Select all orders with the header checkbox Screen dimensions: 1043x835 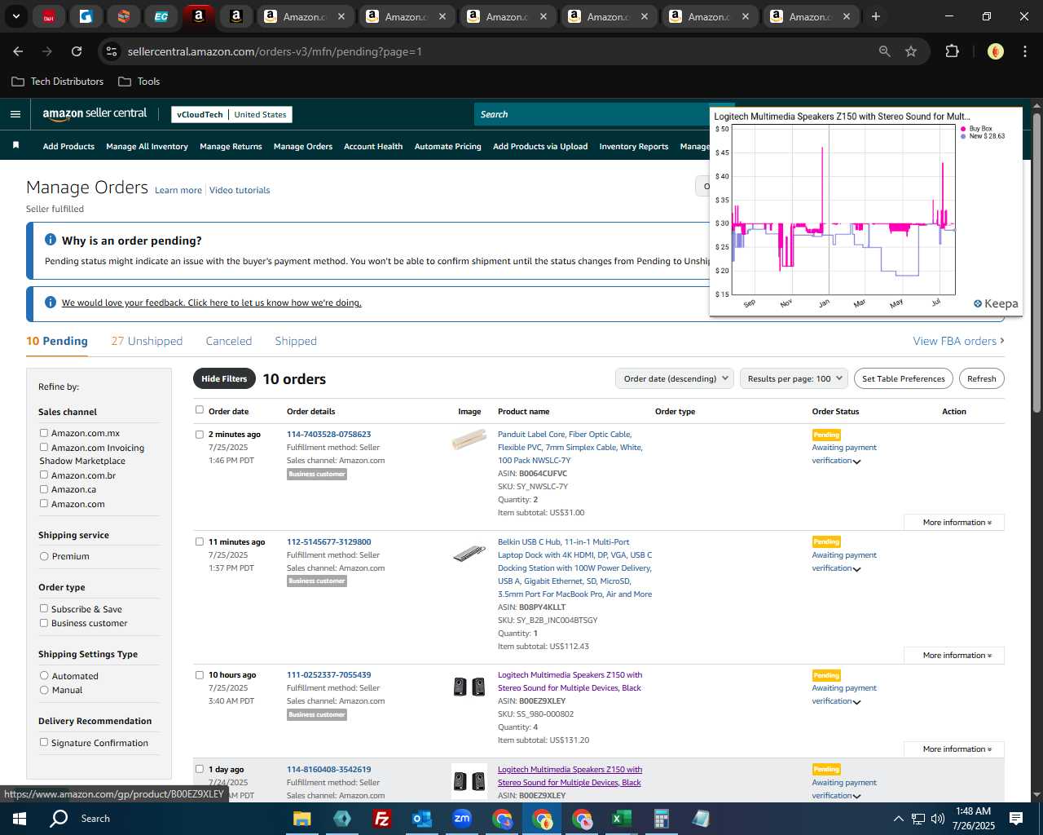pos(200,410)
